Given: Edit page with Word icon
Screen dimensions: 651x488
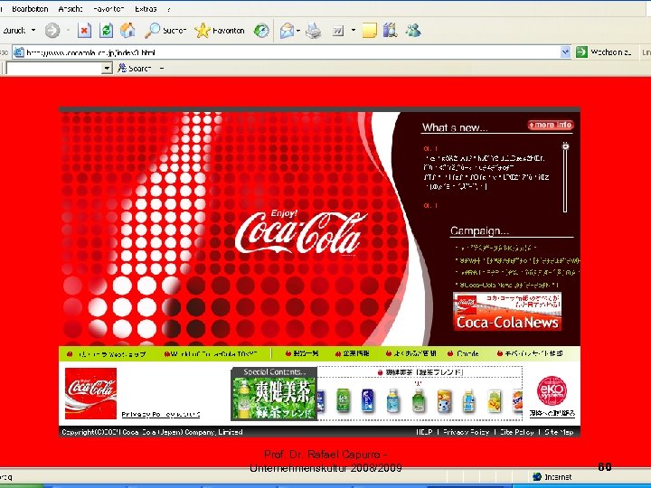Looking at the screenshot, I should click(338, 31).
